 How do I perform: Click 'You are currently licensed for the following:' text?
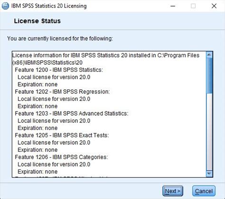(60, 39)
